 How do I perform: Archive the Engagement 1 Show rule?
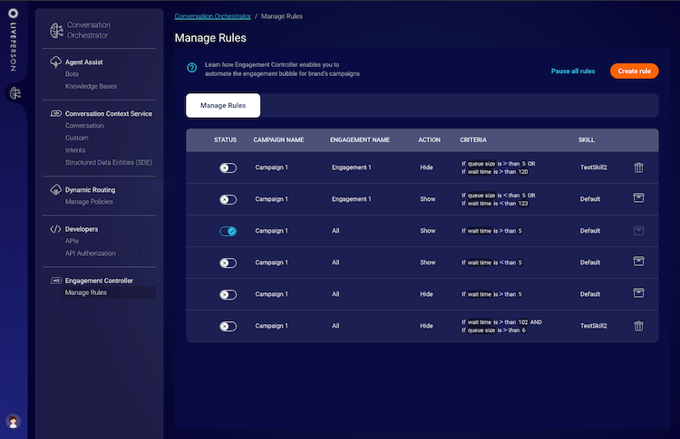point(638,198)
